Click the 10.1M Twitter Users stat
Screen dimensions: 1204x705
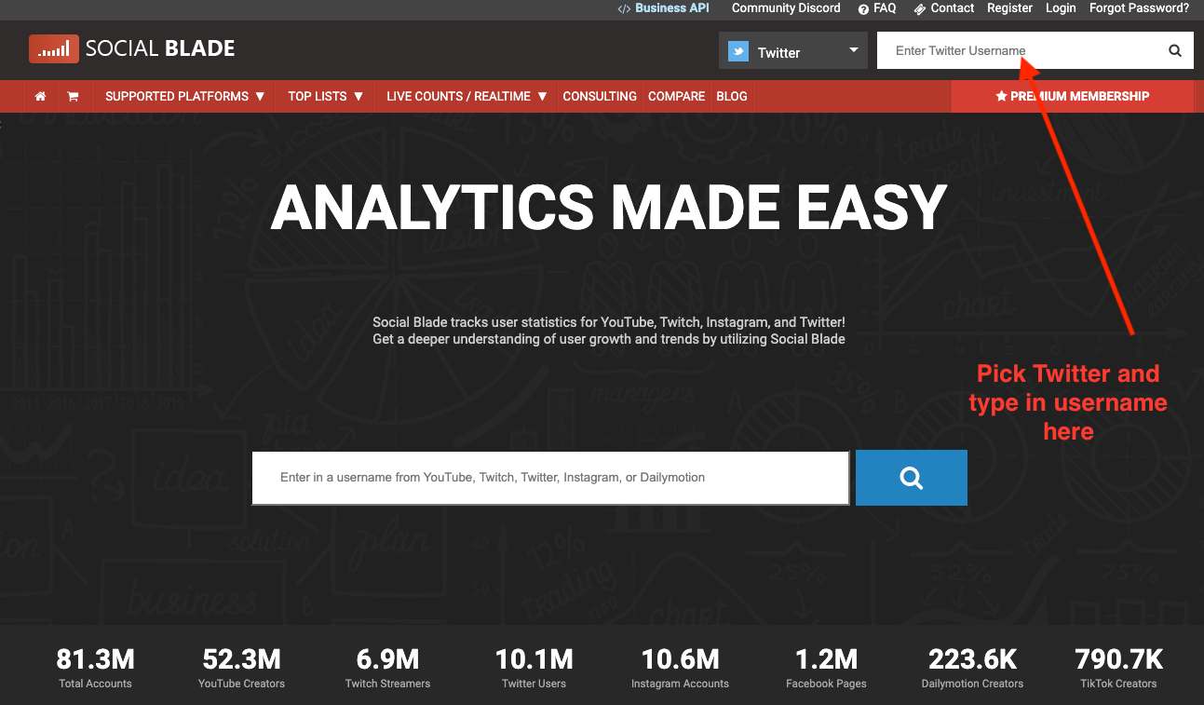coord(534,668)
